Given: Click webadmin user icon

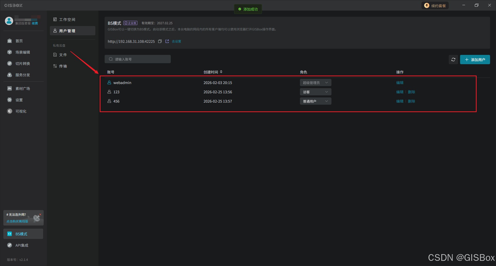Looking at the screenshot, I should (x=109, y=82).
